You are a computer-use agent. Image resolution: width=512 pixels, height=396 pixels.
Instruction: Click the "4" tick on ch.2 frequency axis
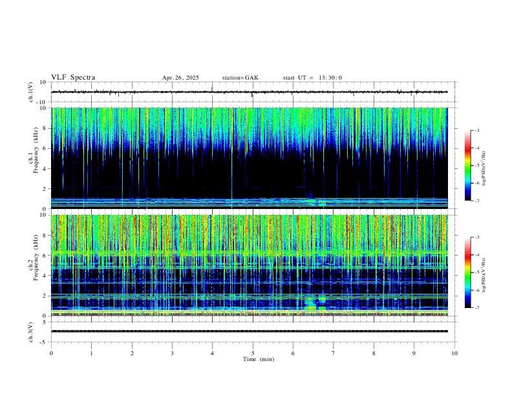tap(45, 276)
